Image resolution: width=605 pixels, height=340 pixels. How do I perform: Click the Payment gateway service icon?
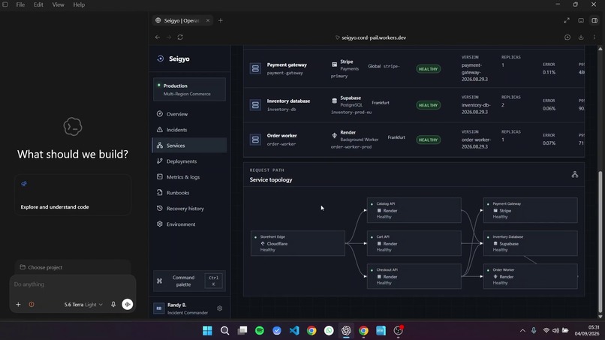click(255, 69)
